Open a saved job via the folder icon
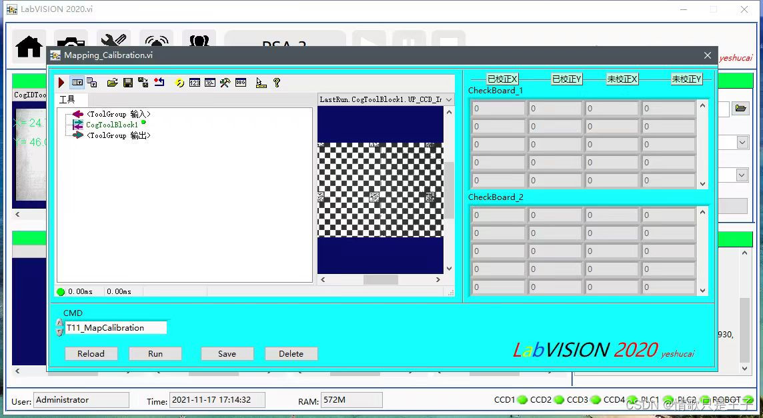This screenshot has width=763, height=418. click(x=111, y=82)
